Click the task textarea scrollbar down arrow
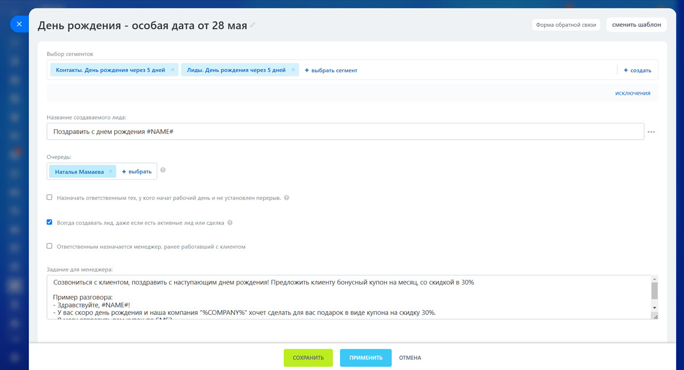This screenshot has height=370, width=684. (x=654, y=308)
